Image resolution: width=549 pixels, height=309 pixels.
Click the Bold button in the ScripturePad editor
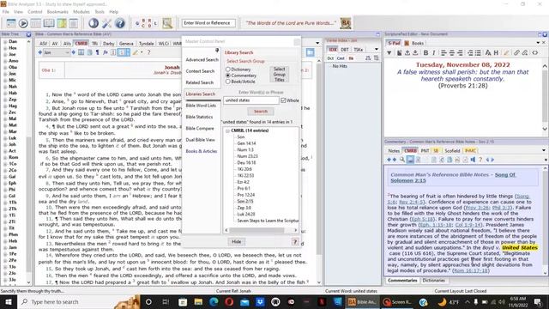point(425,53)
